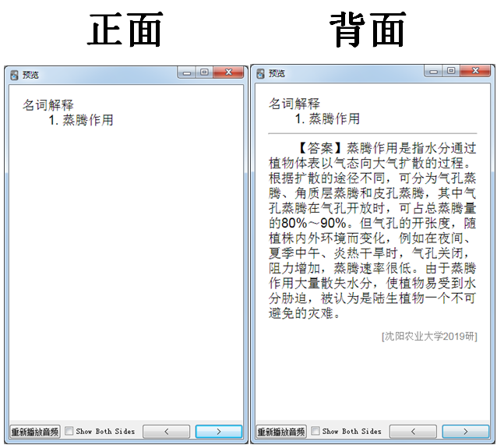This screenshot has width=497, height=445.
Task: Replay audio button in left preview window
Action: click(35, 431)
